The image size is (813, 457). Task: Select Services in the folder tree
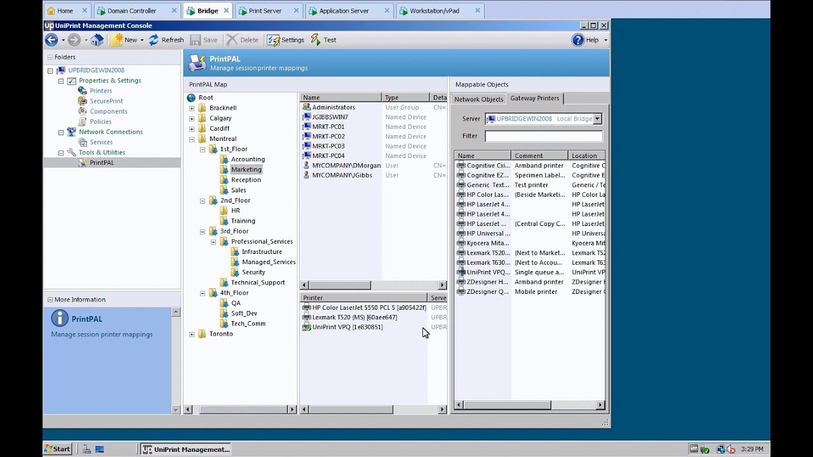pos(101,142)
